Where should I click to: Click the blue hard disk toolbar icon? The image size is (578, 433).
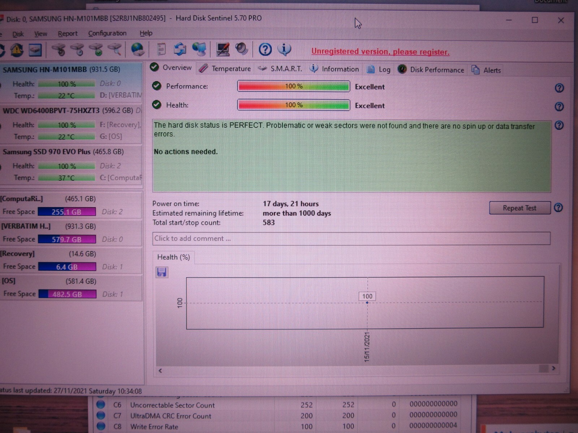click(x=35, y=50)
